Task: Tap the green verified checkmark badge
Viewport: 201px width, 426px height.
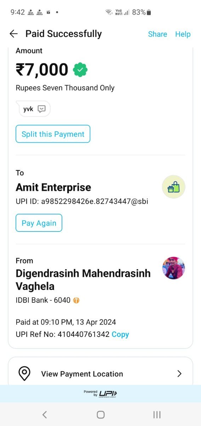Action: pyautogui.click(x=80, y=70)
